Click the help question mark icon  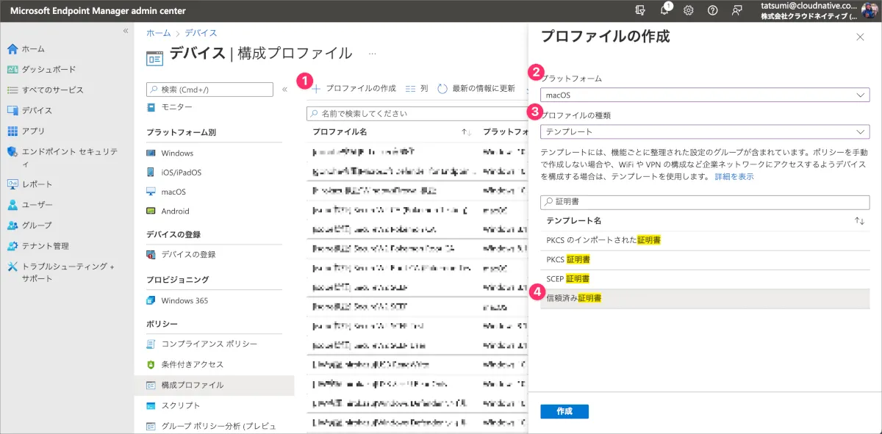(x=712, y=10)
